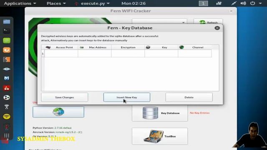Open Key Database button in Fern main window

[160, 113]
